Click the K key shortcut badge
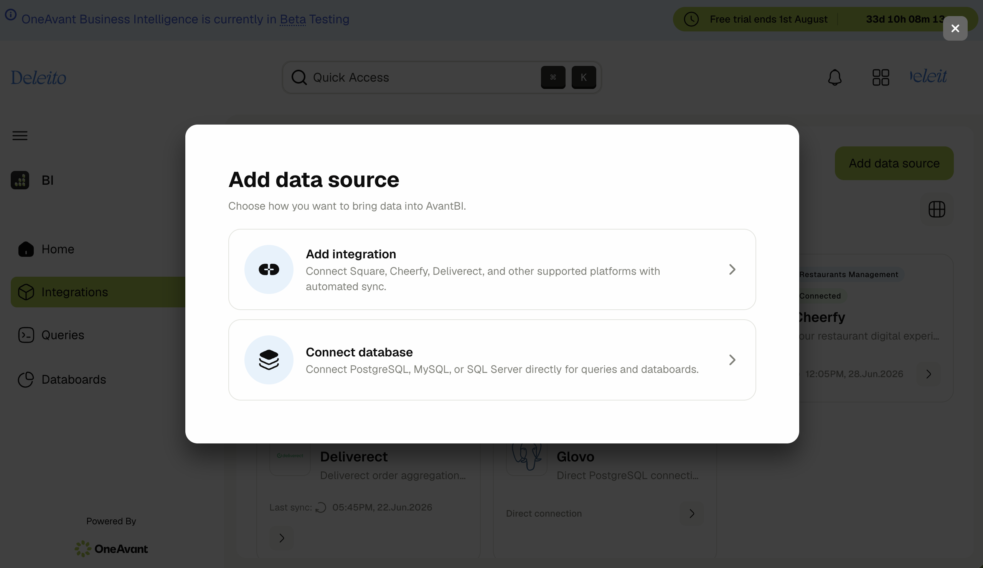983x568 pixels. (x=583, y=77)
